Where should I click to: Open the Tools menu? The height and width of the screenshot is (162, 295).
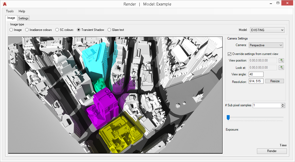(x=10, y=11)
